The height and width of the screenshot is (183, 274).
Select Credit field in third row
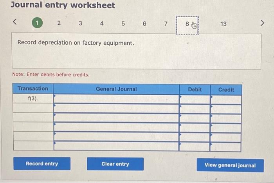[226, 119]
